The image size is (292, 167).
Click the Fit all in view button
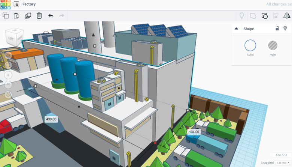click(x=8, y=65)
